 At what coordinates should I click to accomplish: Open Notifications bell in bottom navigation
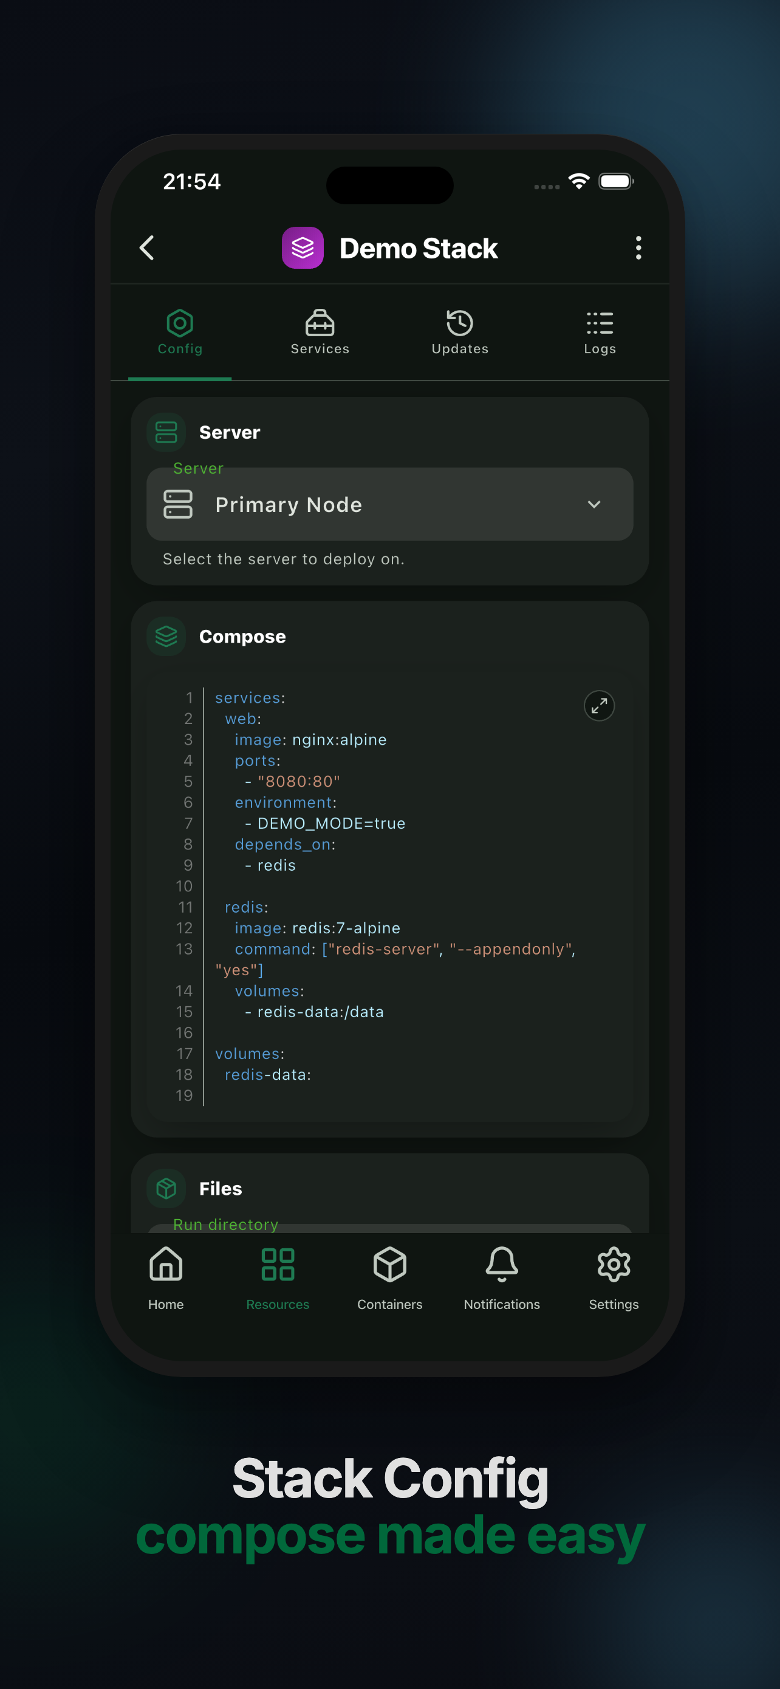coord(502,1278)
